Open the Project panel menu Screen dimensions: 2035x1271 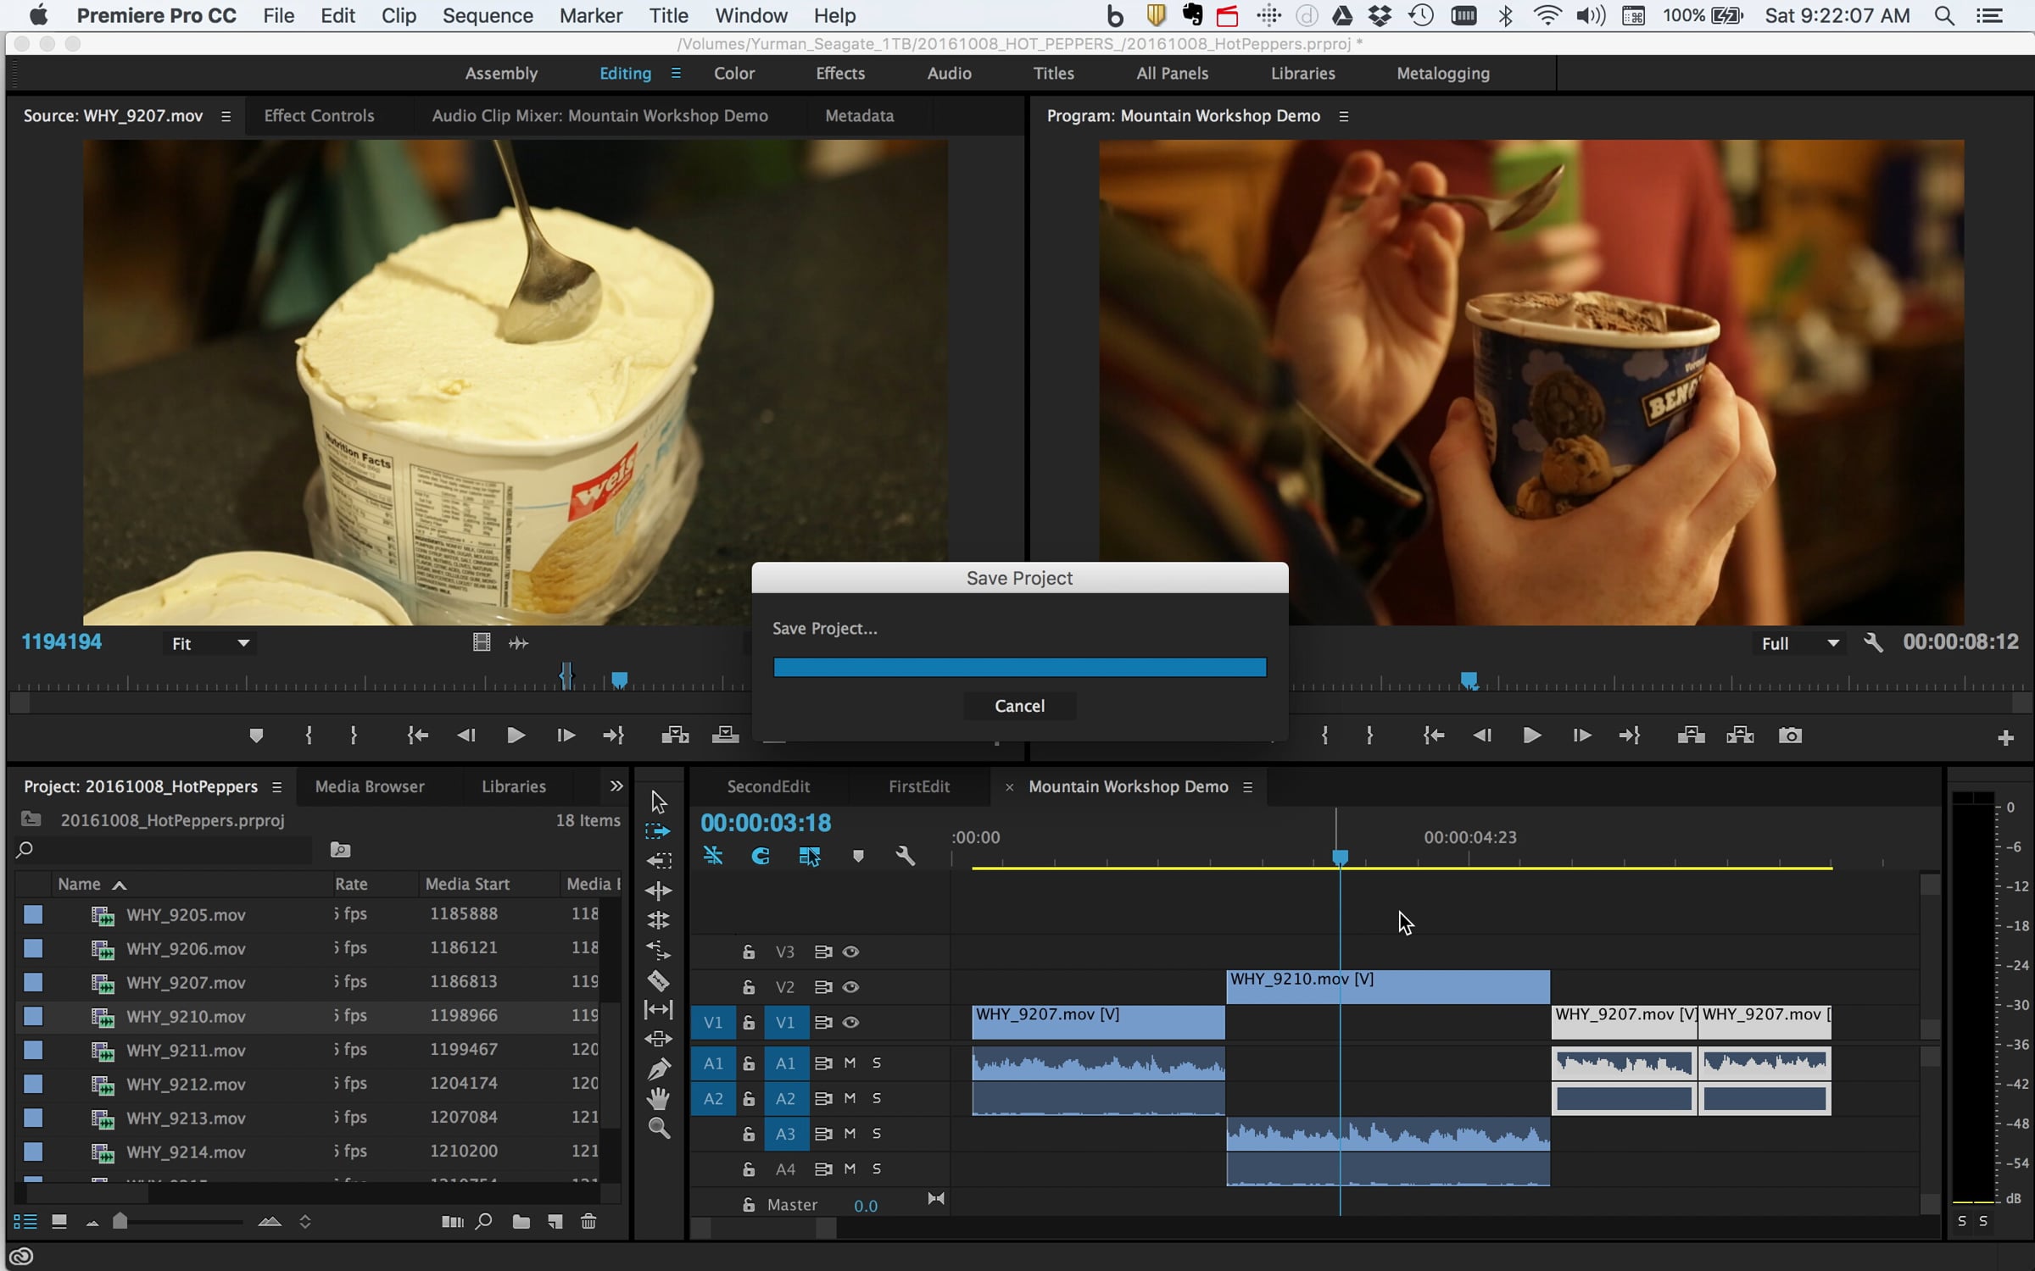[276, 786]
